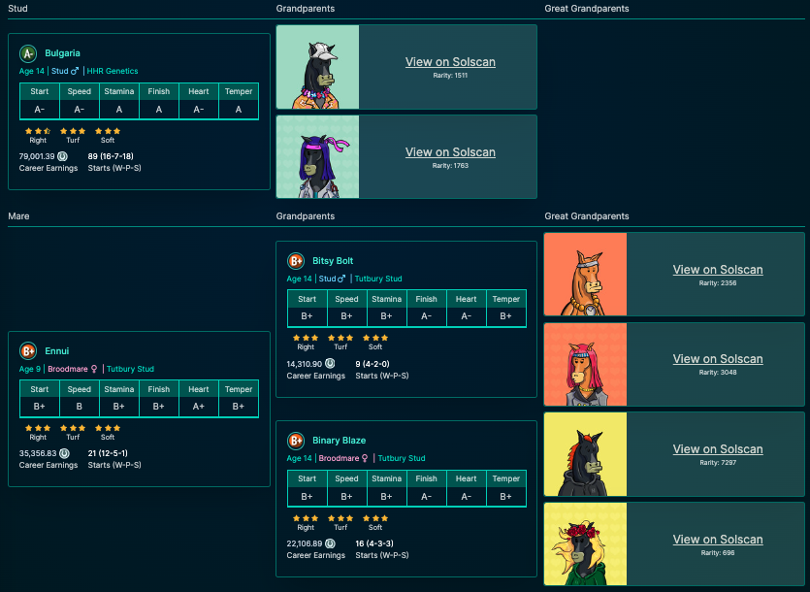The width and height of the screenshot is (810, 592).
Task: Open the HHR Genetics link under Bulgaria
Action: 113,71
